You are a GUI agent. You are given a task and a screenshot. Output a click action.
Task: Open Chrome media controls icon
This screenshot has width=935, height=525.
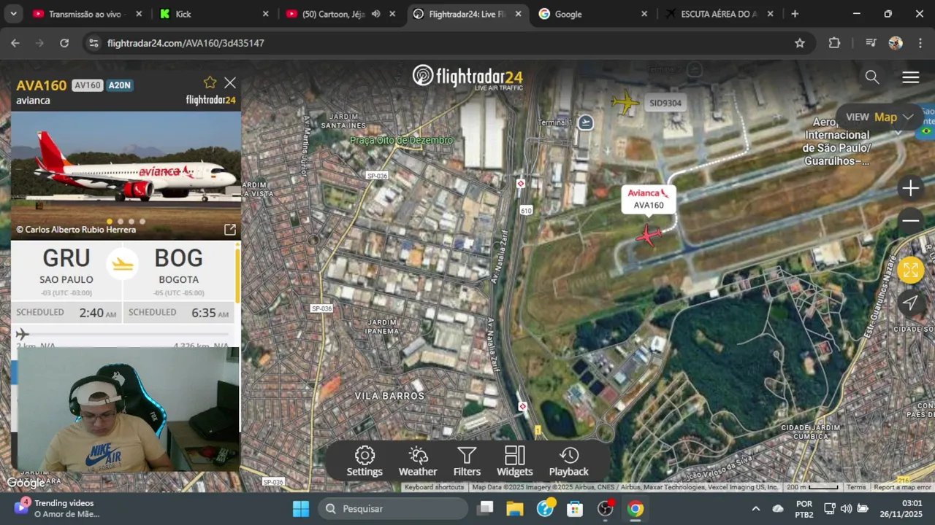(870, 43)
